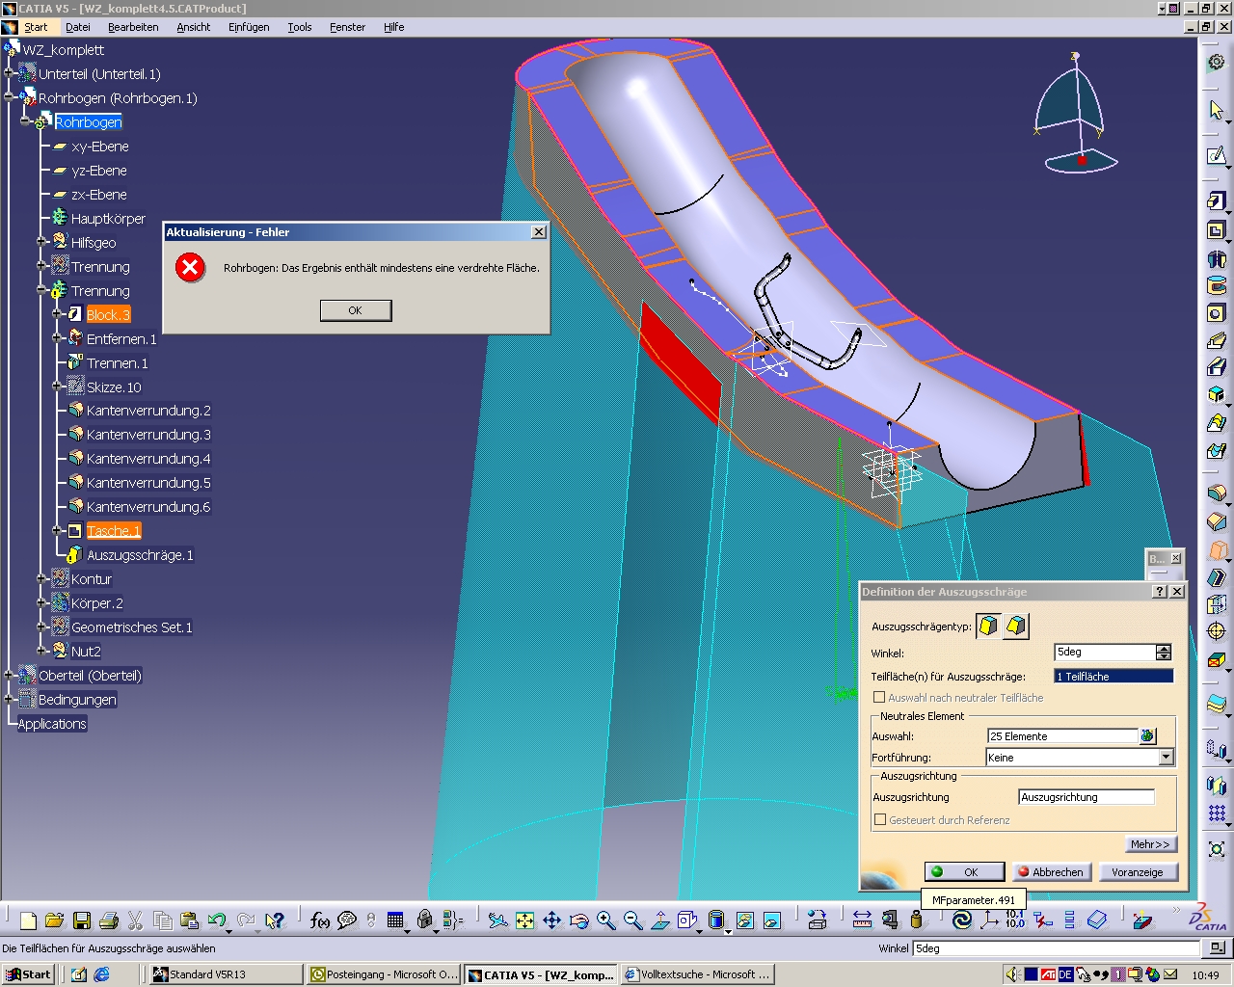
Task: Open the Fortführung dropdown
Action: click(x=1167, y=758)
